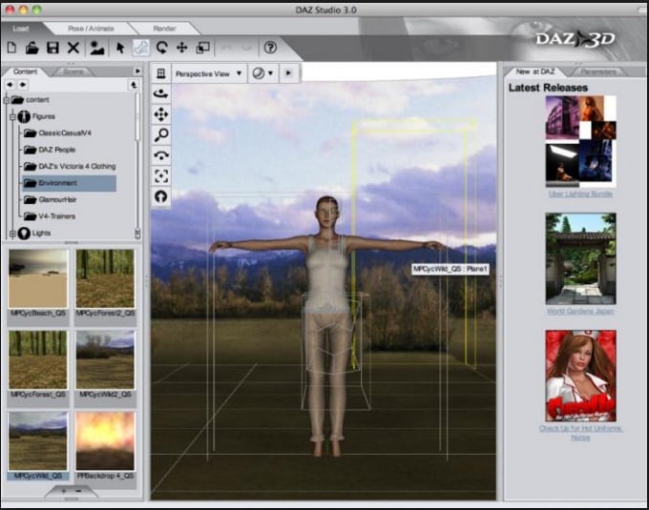This screenshot has height=510, width=649.
Task: Go back with the content left arrow
Action: coord(10,85)
